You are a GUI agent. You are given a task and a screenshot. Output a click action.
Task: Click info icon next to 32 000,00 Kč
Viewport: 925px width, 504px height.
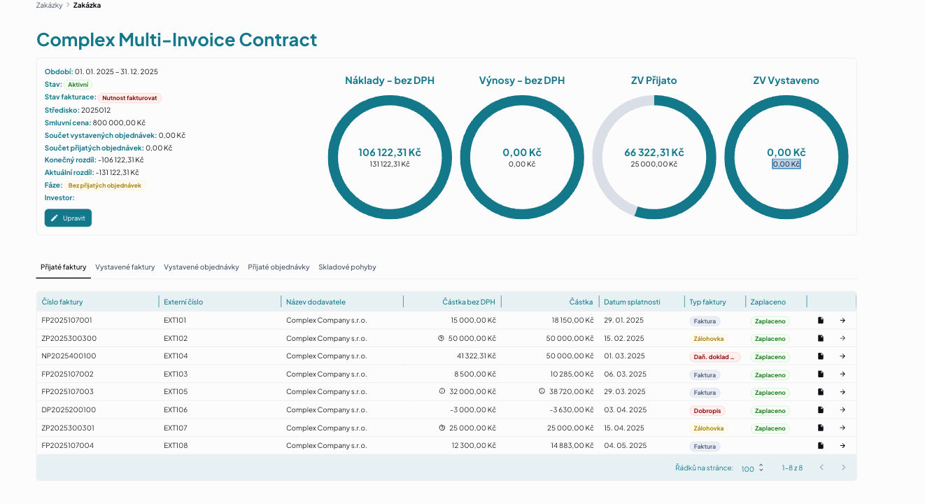442,391
